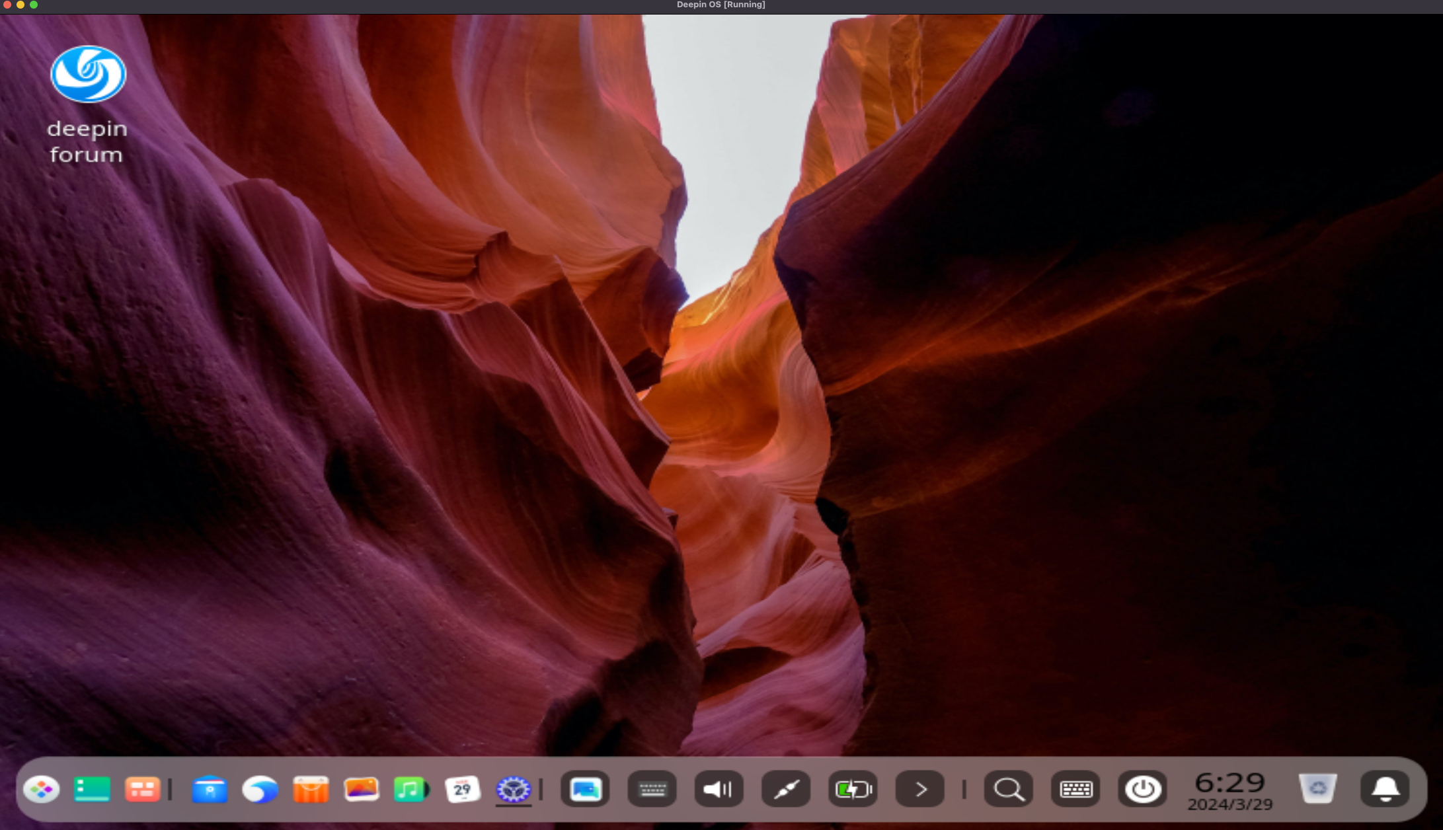
Task: Check battery power status in tray
Action: (x=853, y=789)
